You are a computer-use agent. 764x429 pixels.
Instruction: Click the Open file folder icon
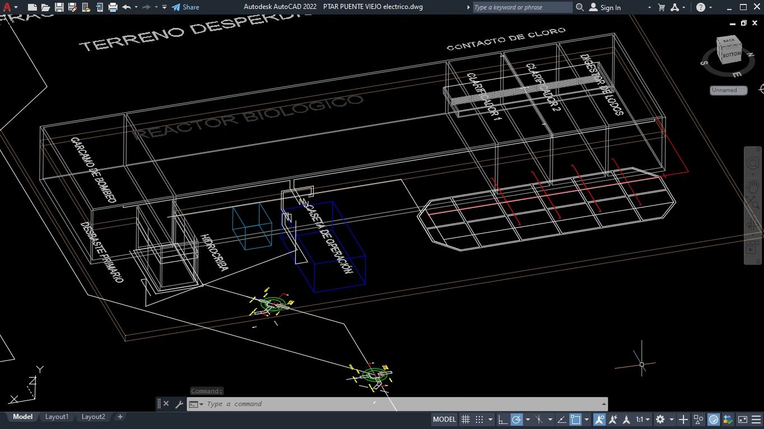pos(46,7)
